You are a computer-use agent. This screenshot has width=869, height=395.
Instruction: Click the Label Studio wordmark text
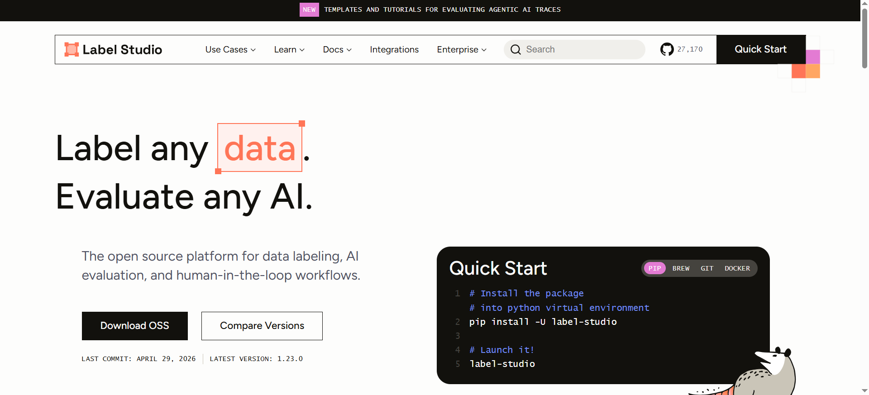[x=122, y=49]
